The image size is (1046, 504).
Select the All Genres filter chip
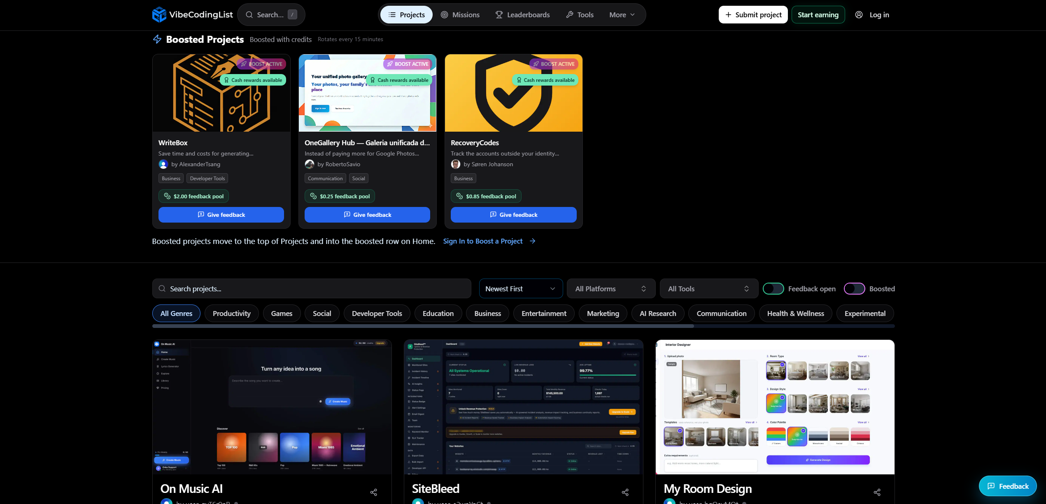(176, 314)
